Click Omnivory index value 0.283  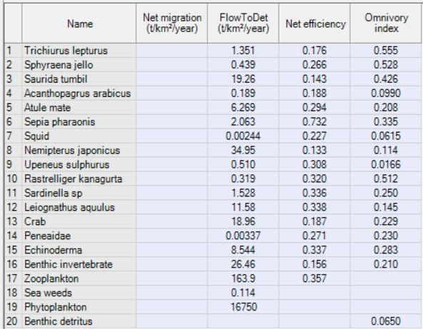tap(386, 251)
